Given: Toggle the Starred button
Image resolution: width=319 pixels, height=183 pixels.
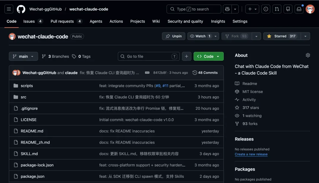Looking at the screenshot, I should (282, 36).
